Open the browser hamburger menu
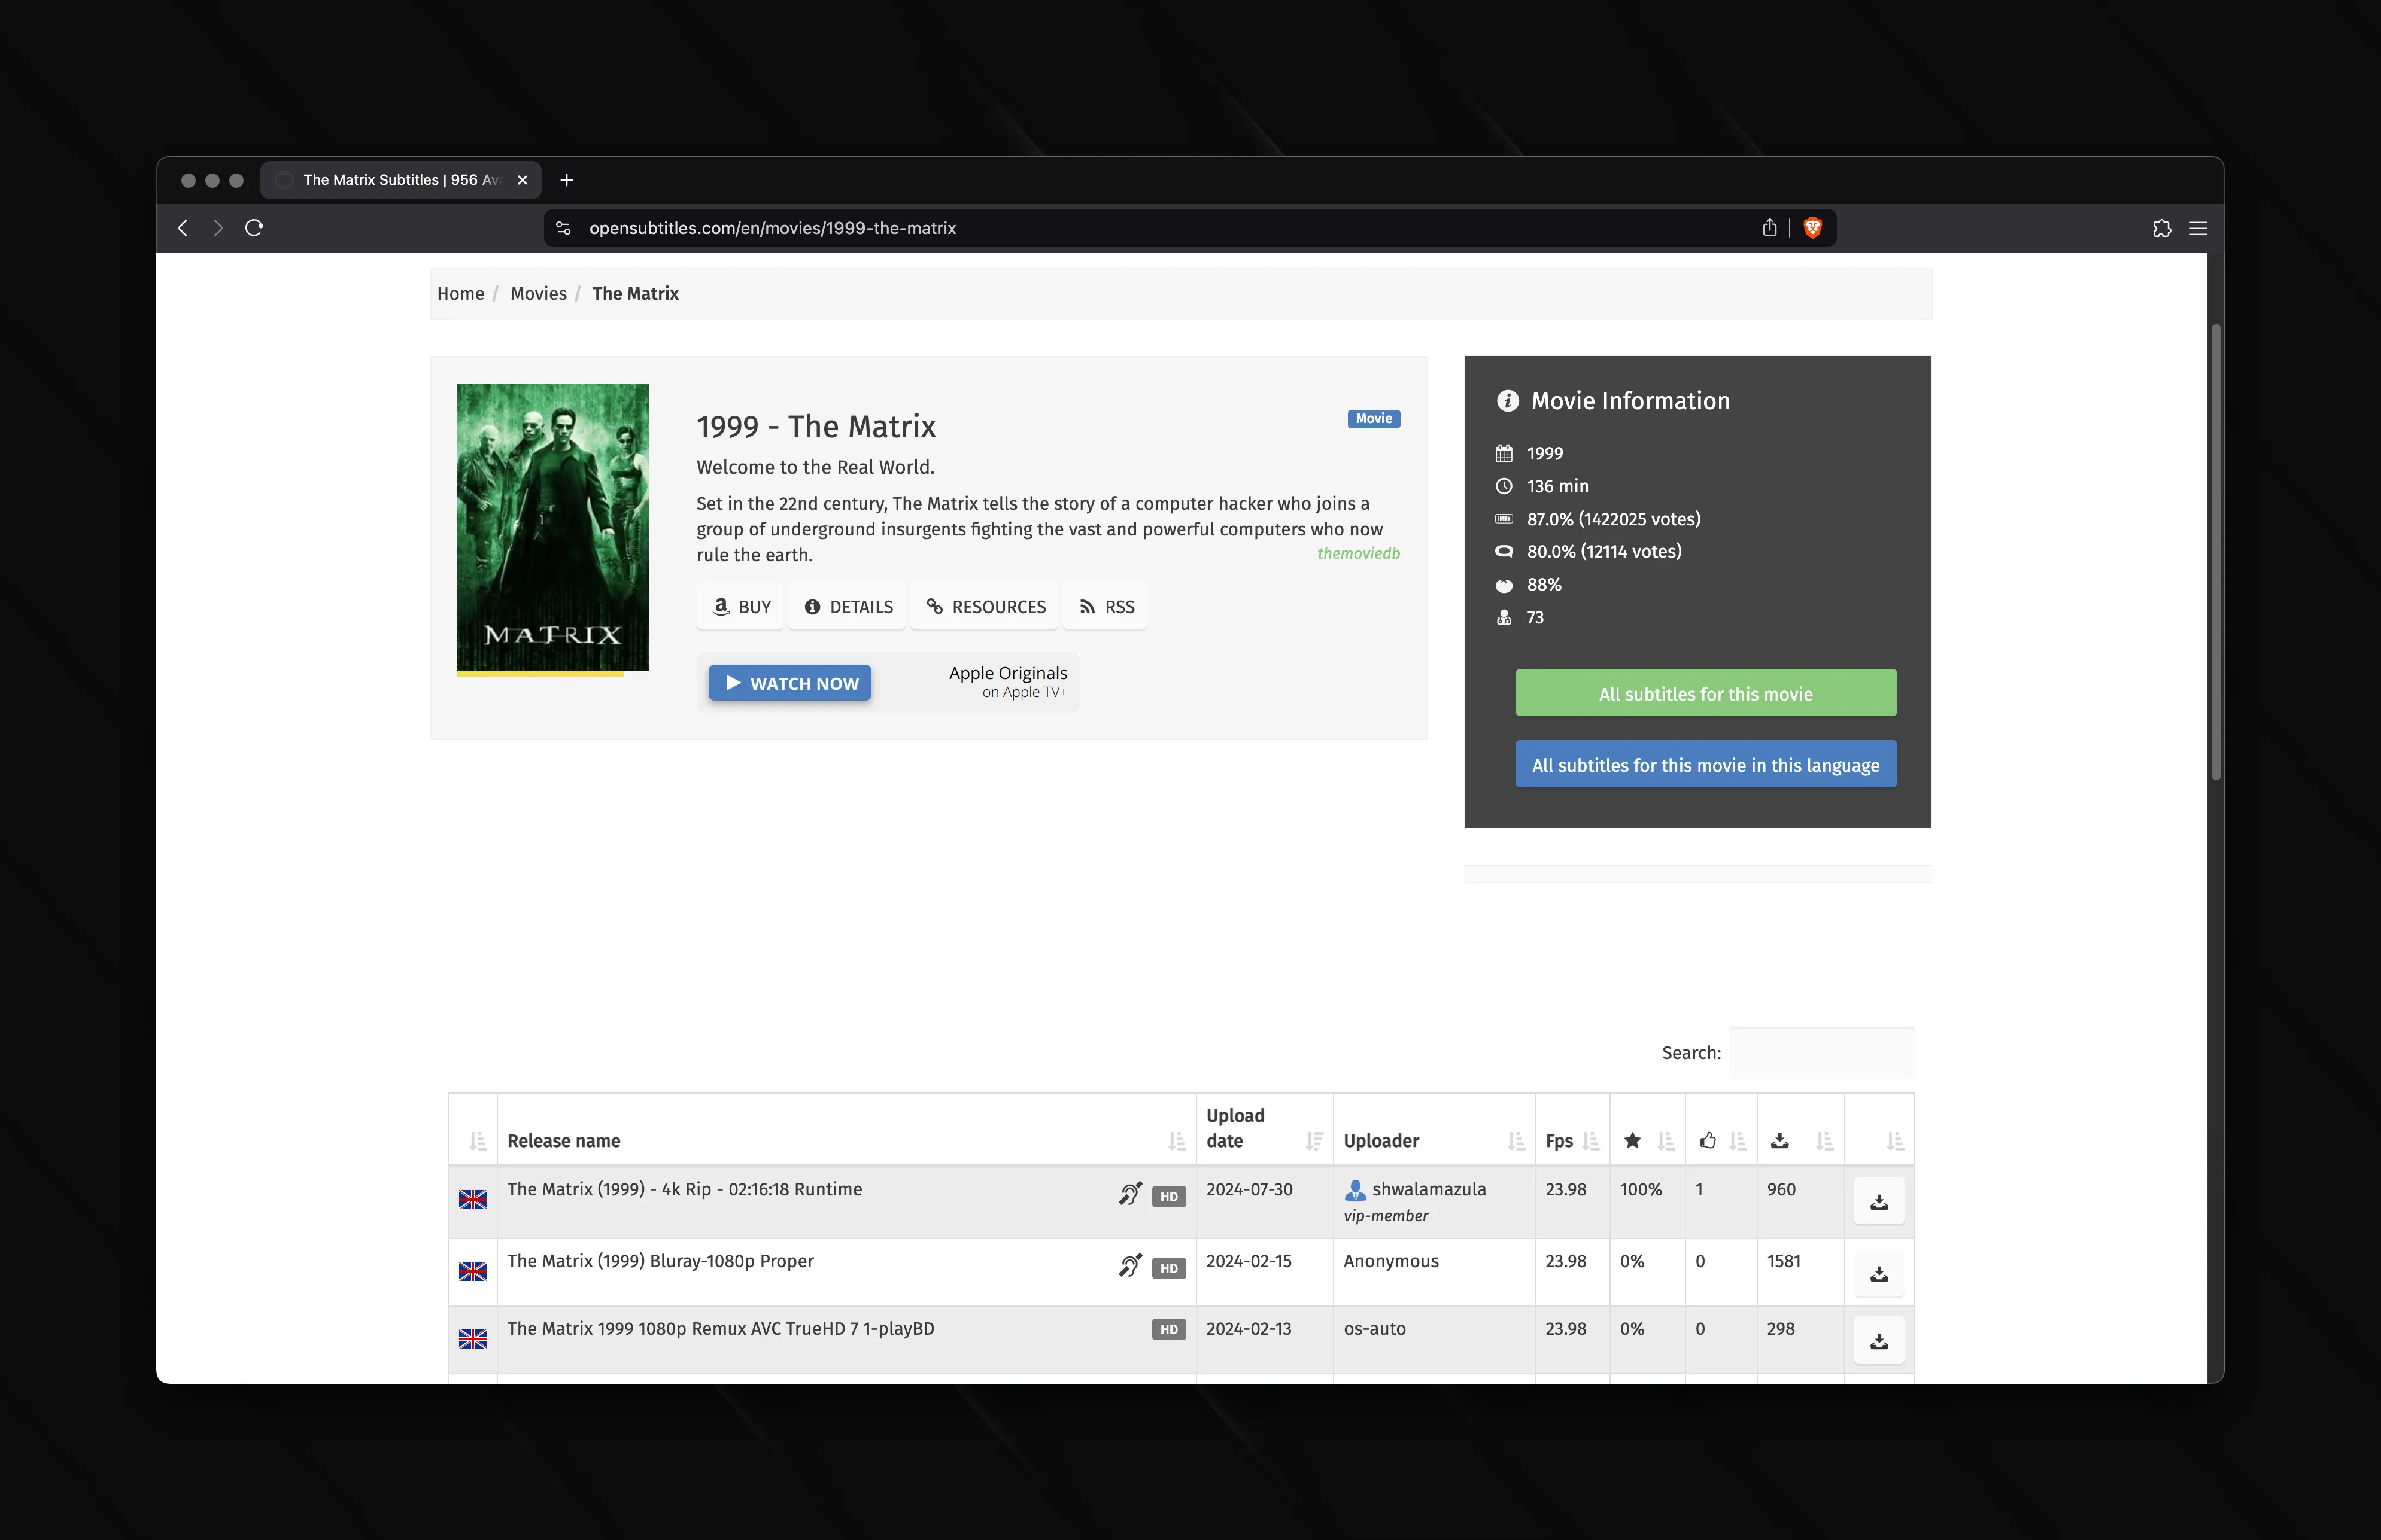Screen dimensions: 2381x1540 click(2198, 228)
